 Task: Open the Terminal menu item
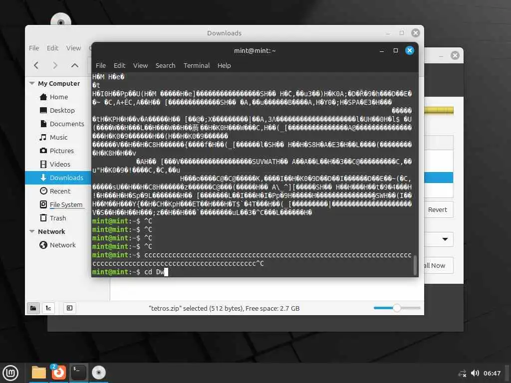click(197, 65)
